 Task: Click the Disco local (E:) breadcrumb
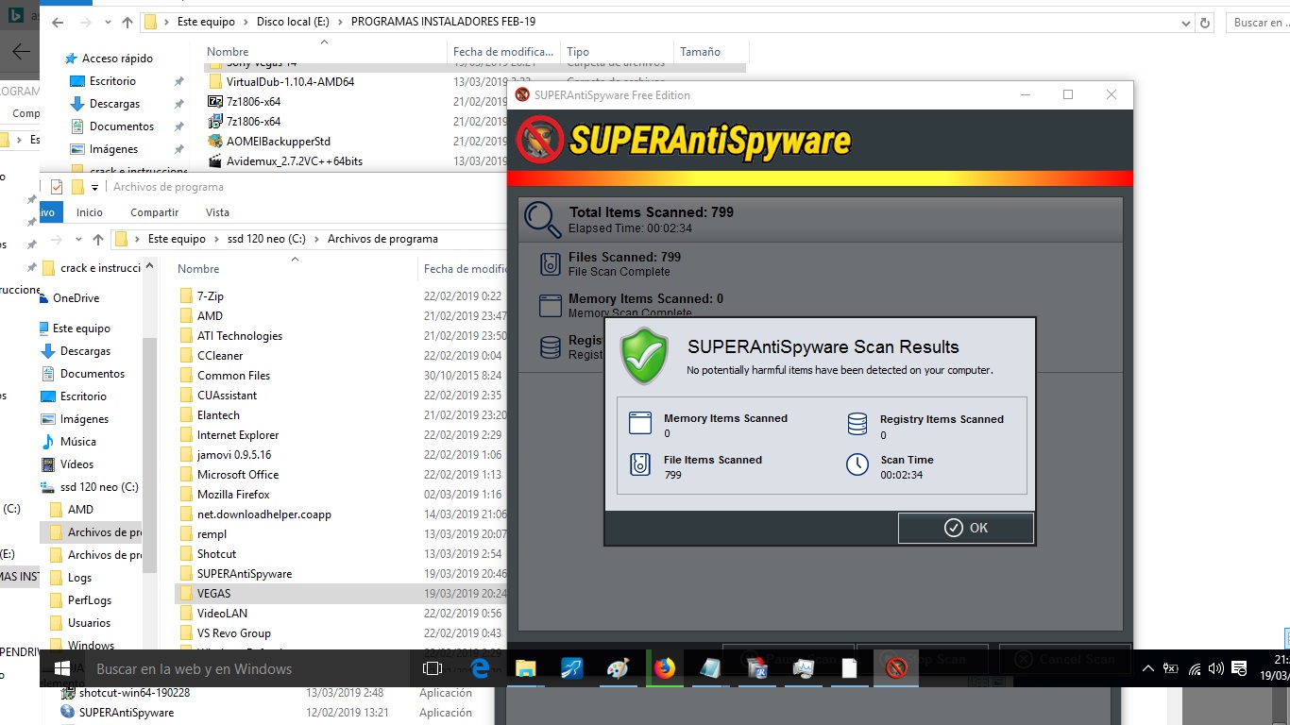pyautogui.click(x=293, y=22)
